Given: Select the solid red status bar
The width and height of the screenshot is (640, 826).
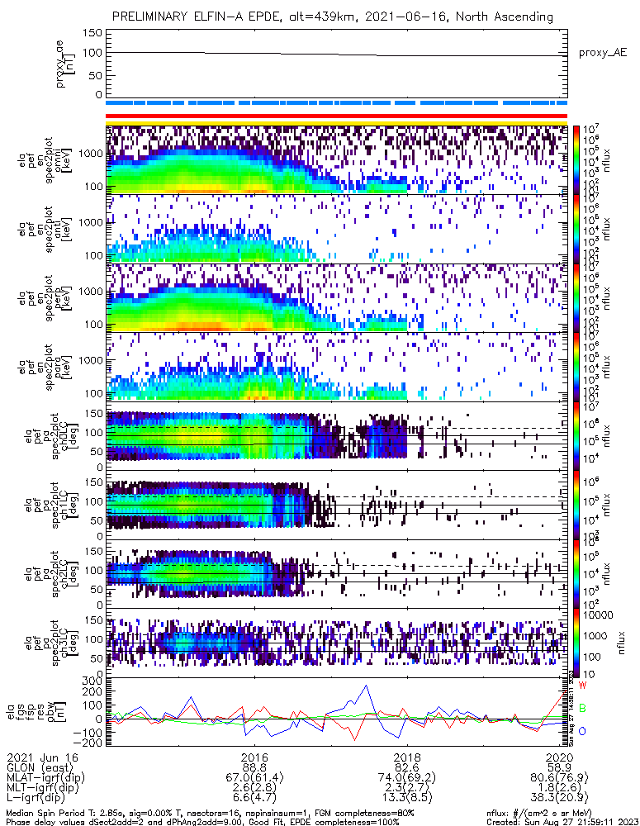Looking at the screenshot, I should click(x=337, y=116).
